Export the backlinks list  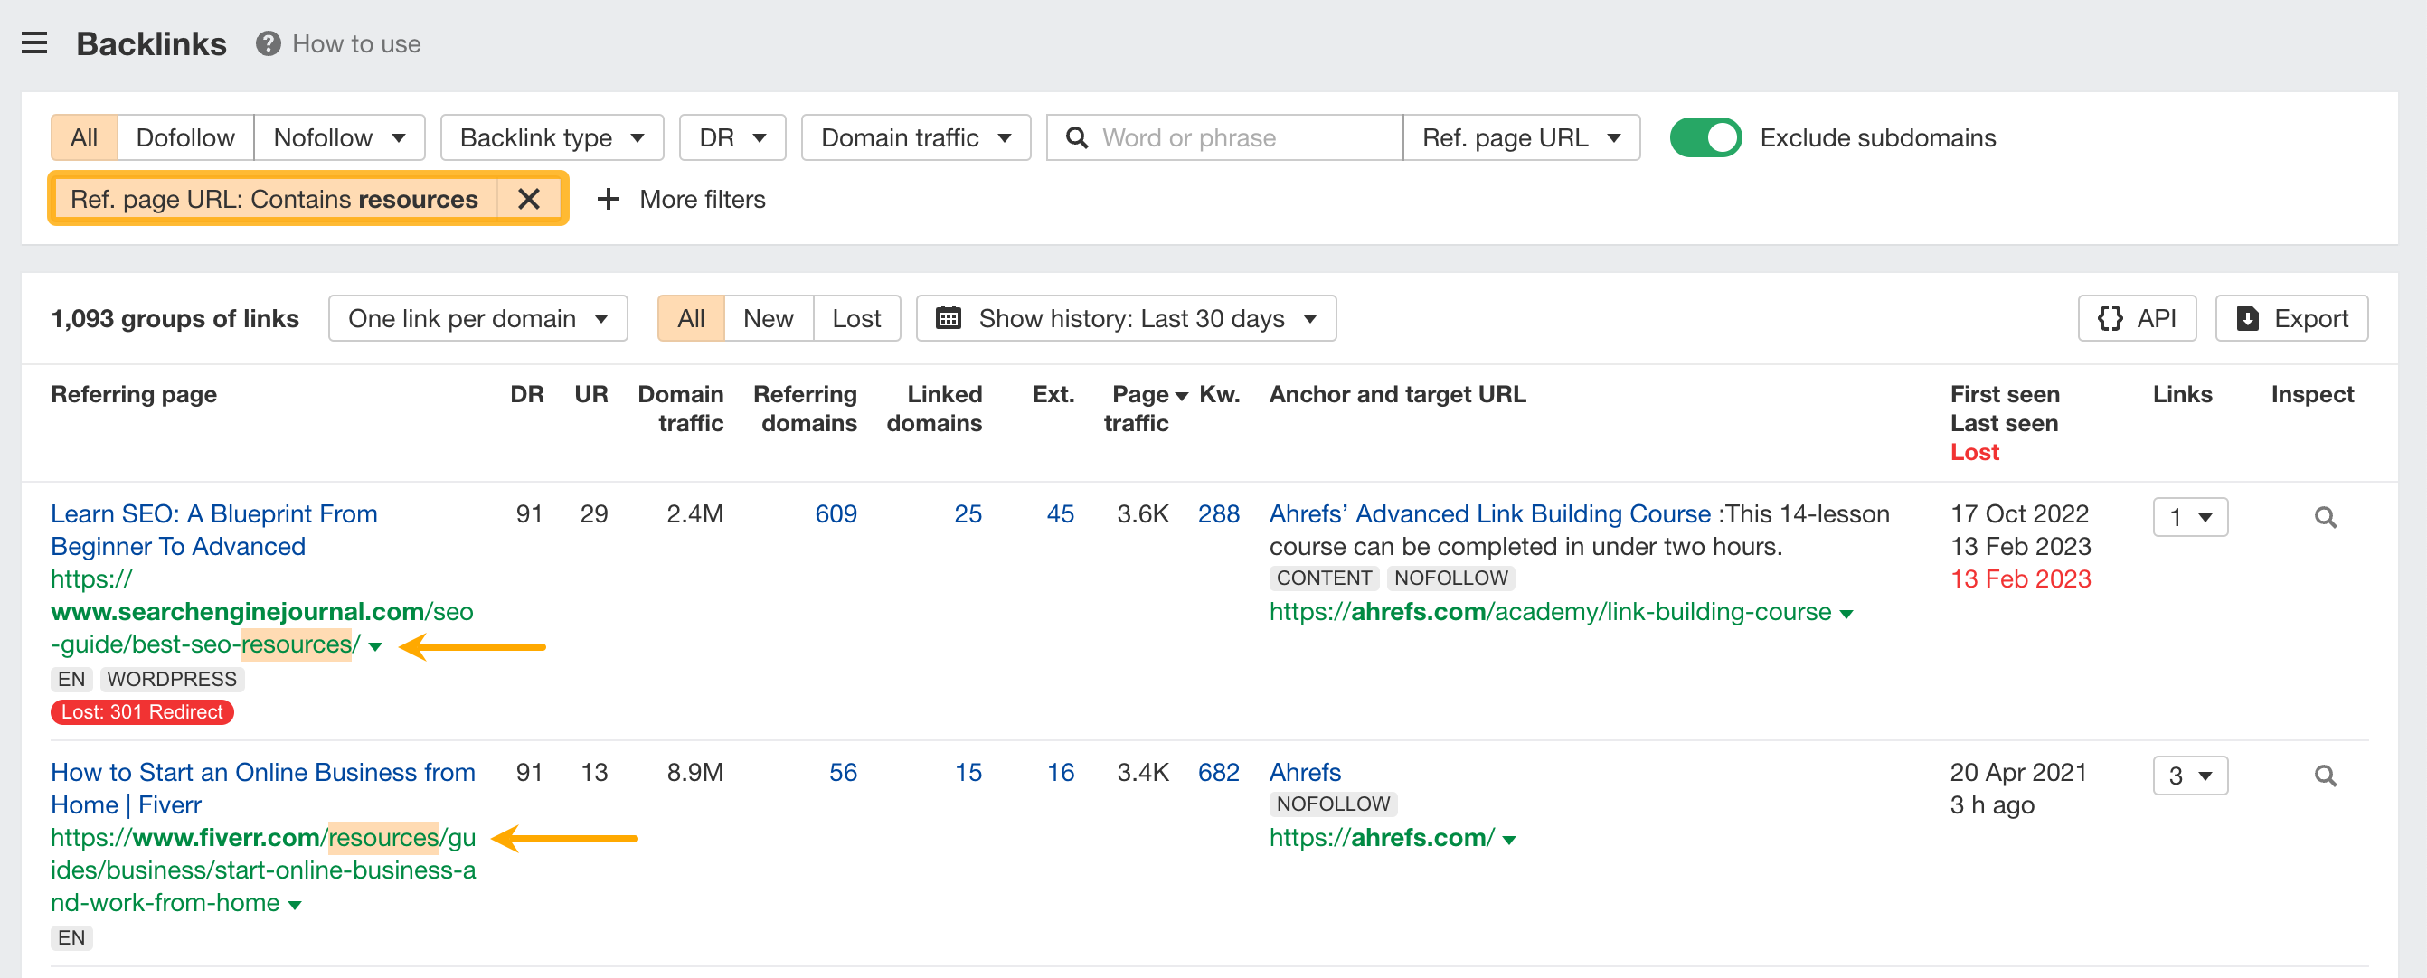pos(2290,318)
